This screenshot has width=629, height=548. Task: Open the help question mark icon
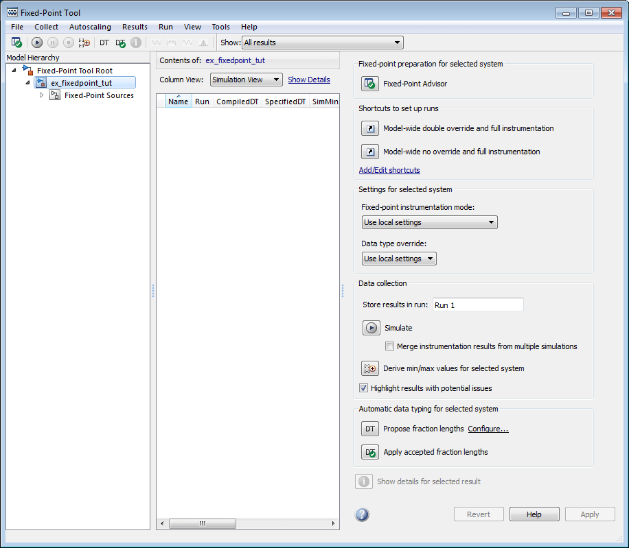(363, 515)
